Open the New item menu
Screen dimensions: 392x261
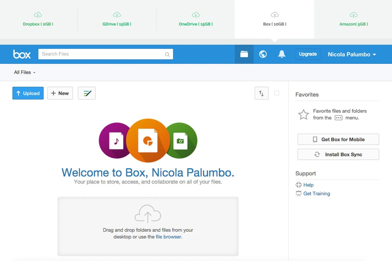point(60,93)
